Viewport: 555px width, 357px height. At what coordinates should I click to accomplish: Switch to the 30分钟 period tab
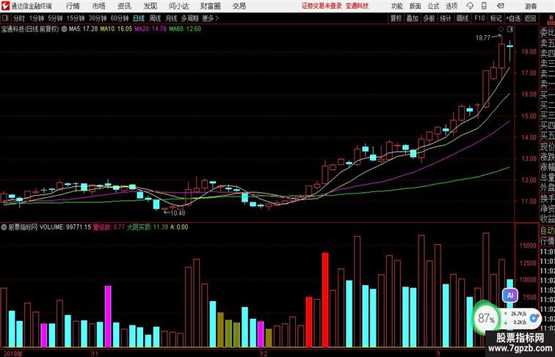click(x=98, y=18)
